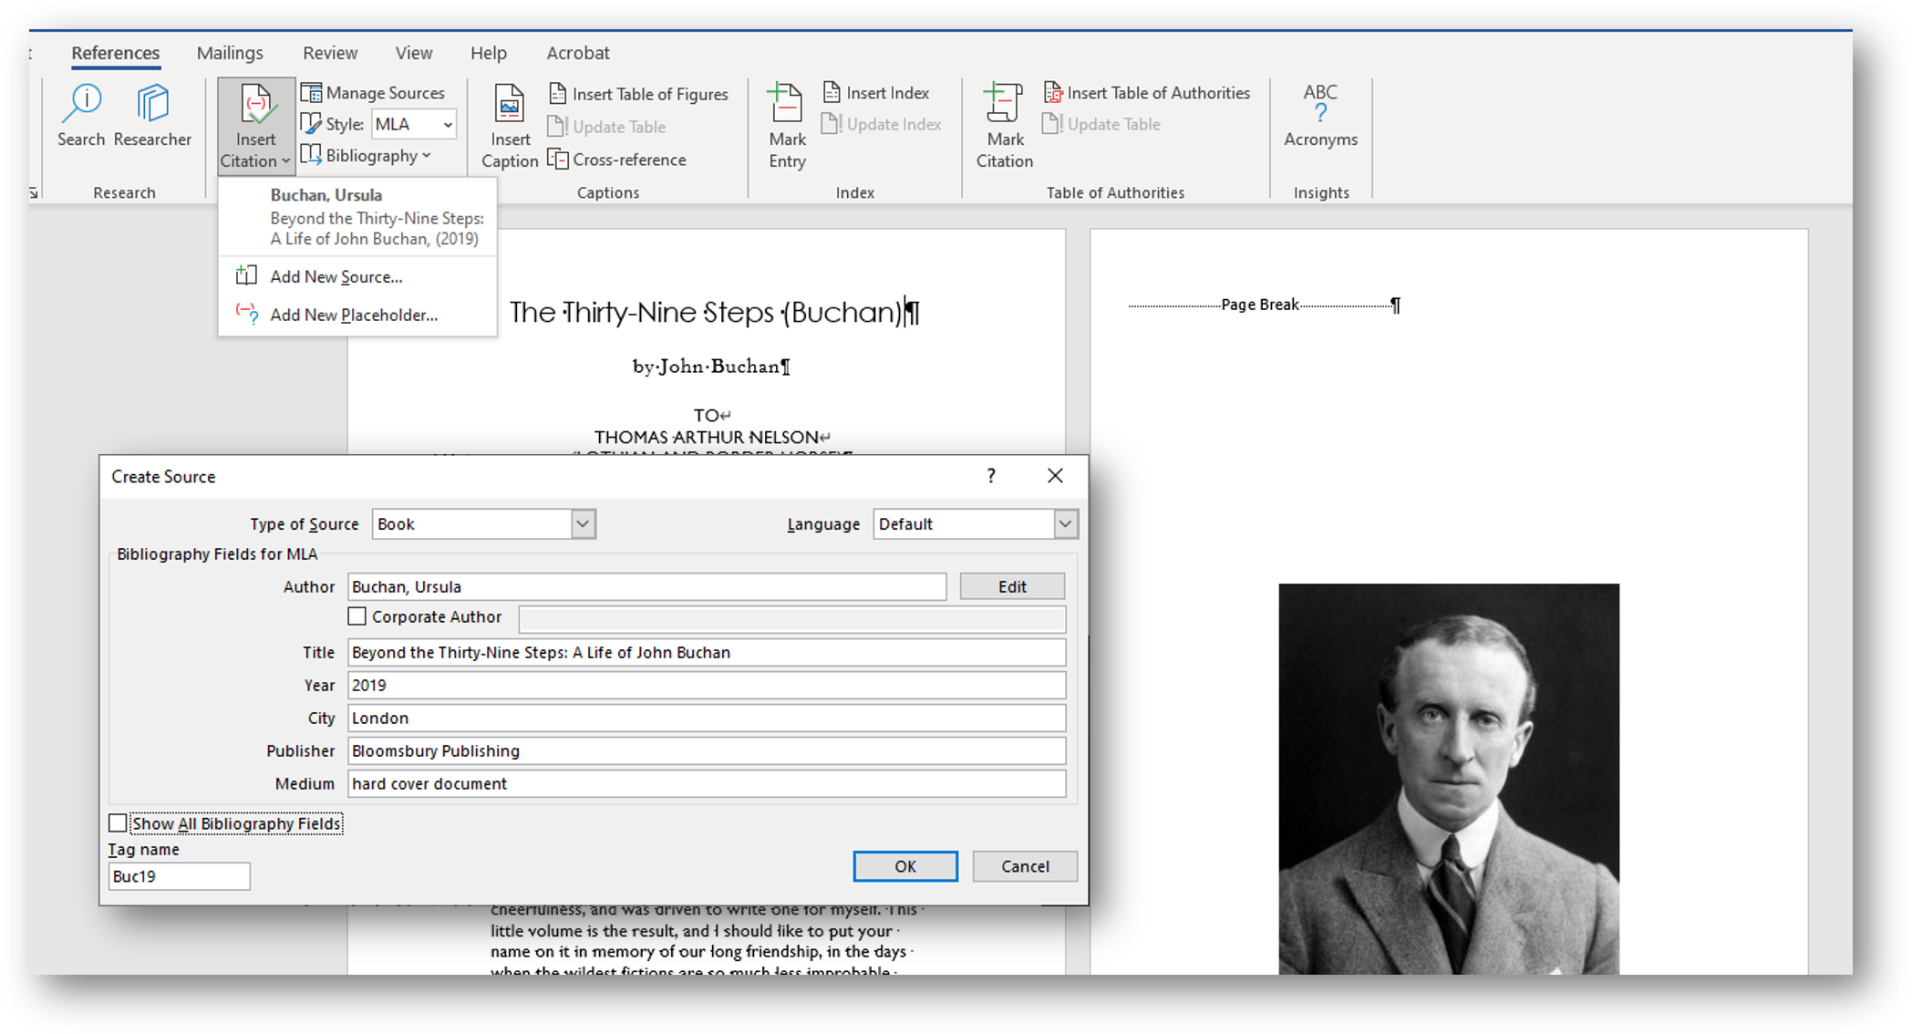Expand the Type of Source dropdown
Screen dimensions: 1912x1034
[583, 524]
